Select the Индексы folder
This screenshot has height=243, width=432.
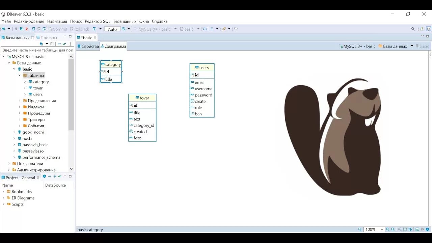pyautogui.click(x=36, y=107)
